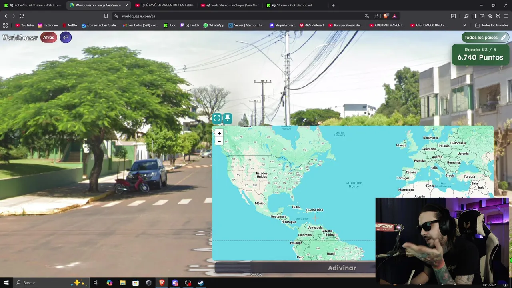Pin the map with the pushpin icon
The height and width of the screenshot is (288, 512).
(x=227, y=118)
